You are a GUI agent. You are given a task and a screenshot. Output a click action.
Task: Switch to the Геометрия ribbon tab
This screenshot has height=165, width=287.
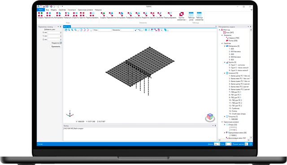pyautogui.click(x=72, y=10)
